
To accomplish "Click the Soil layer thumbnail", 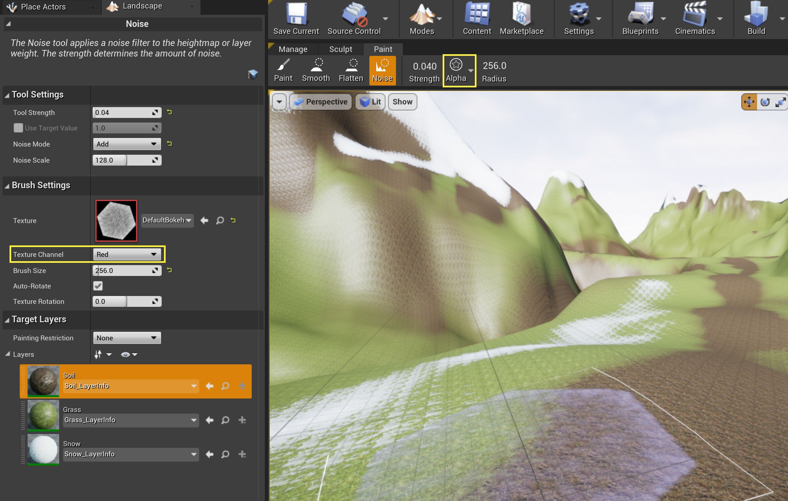I will pyautogui.click(x=43, y=381).
